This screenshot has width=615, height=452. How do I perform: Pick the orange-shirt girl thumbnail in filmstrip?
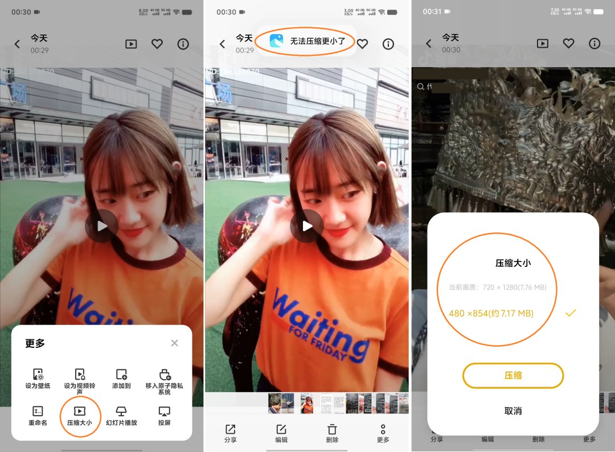tap(307, 404)
